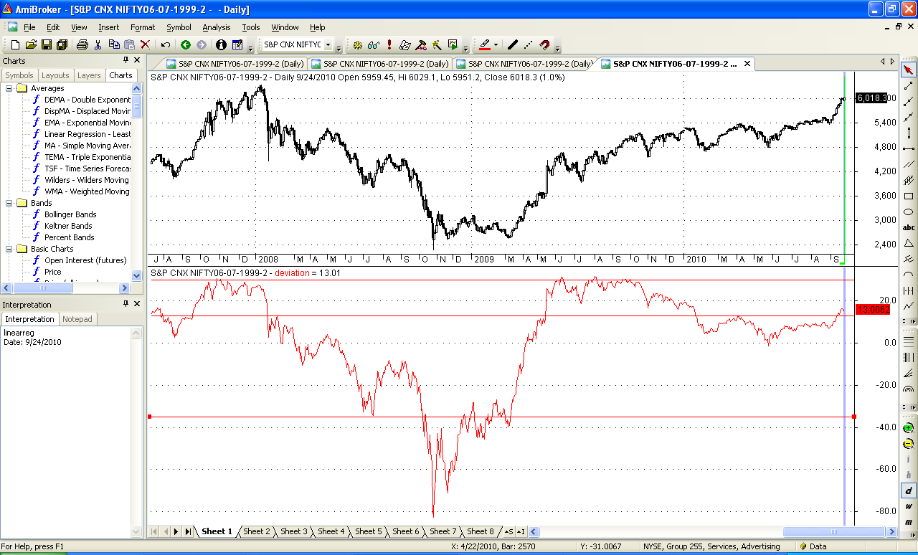Click the line color swatch pencil

pyautogui.click(x=484, y=44)
